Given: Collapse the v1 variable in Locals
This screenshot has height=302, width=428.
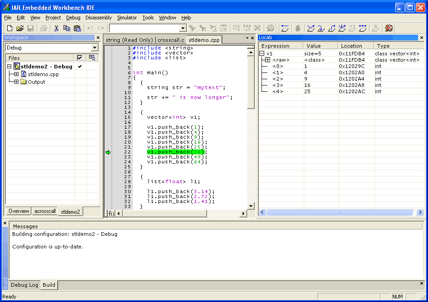Looking at the screenshot, I should (262, 54).
